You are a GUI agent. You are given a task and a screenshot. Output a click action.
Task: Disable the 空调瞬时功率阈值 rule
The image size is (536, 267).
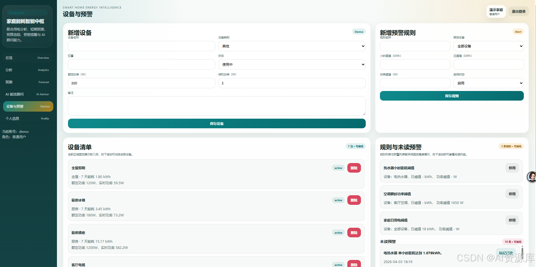pos(512,194)
